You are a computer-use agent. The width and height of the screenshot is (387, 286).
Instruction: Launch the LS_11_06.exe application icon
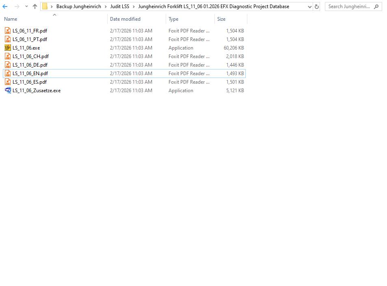coord(7,48)
